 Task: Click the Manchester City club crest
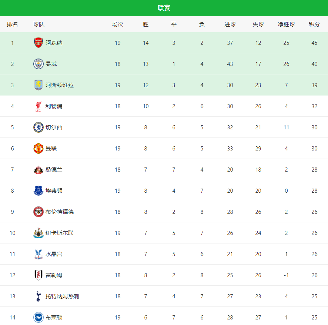39,64
